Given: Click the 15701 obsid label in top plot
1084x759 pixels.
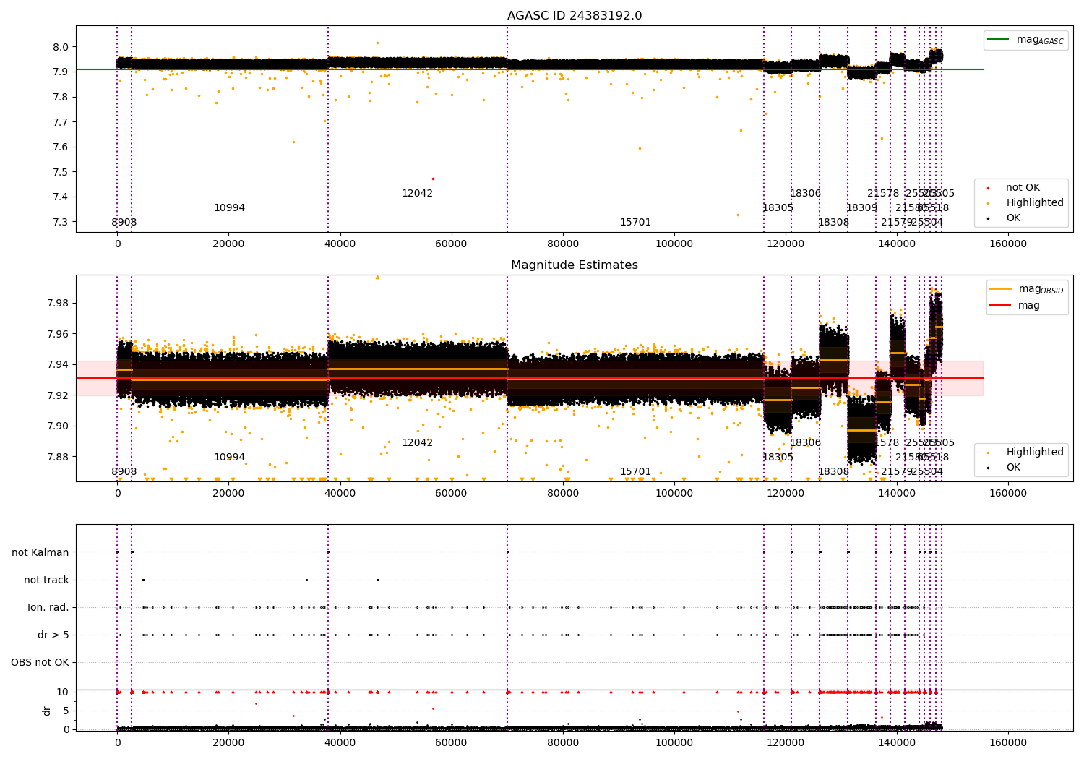Looking at the screenshot, I should pos(635,223).
